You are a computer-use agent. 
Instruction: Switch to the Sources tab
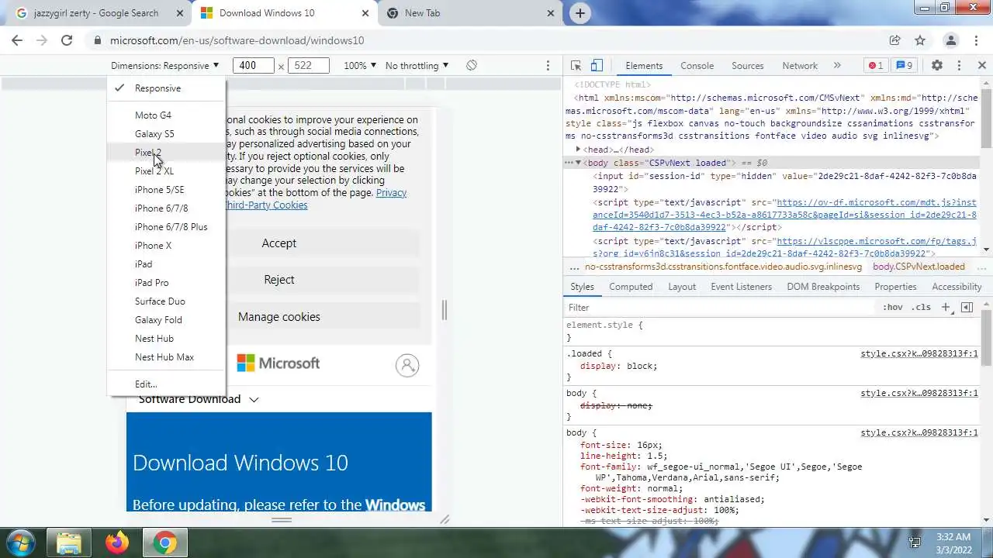pos(748,66)
